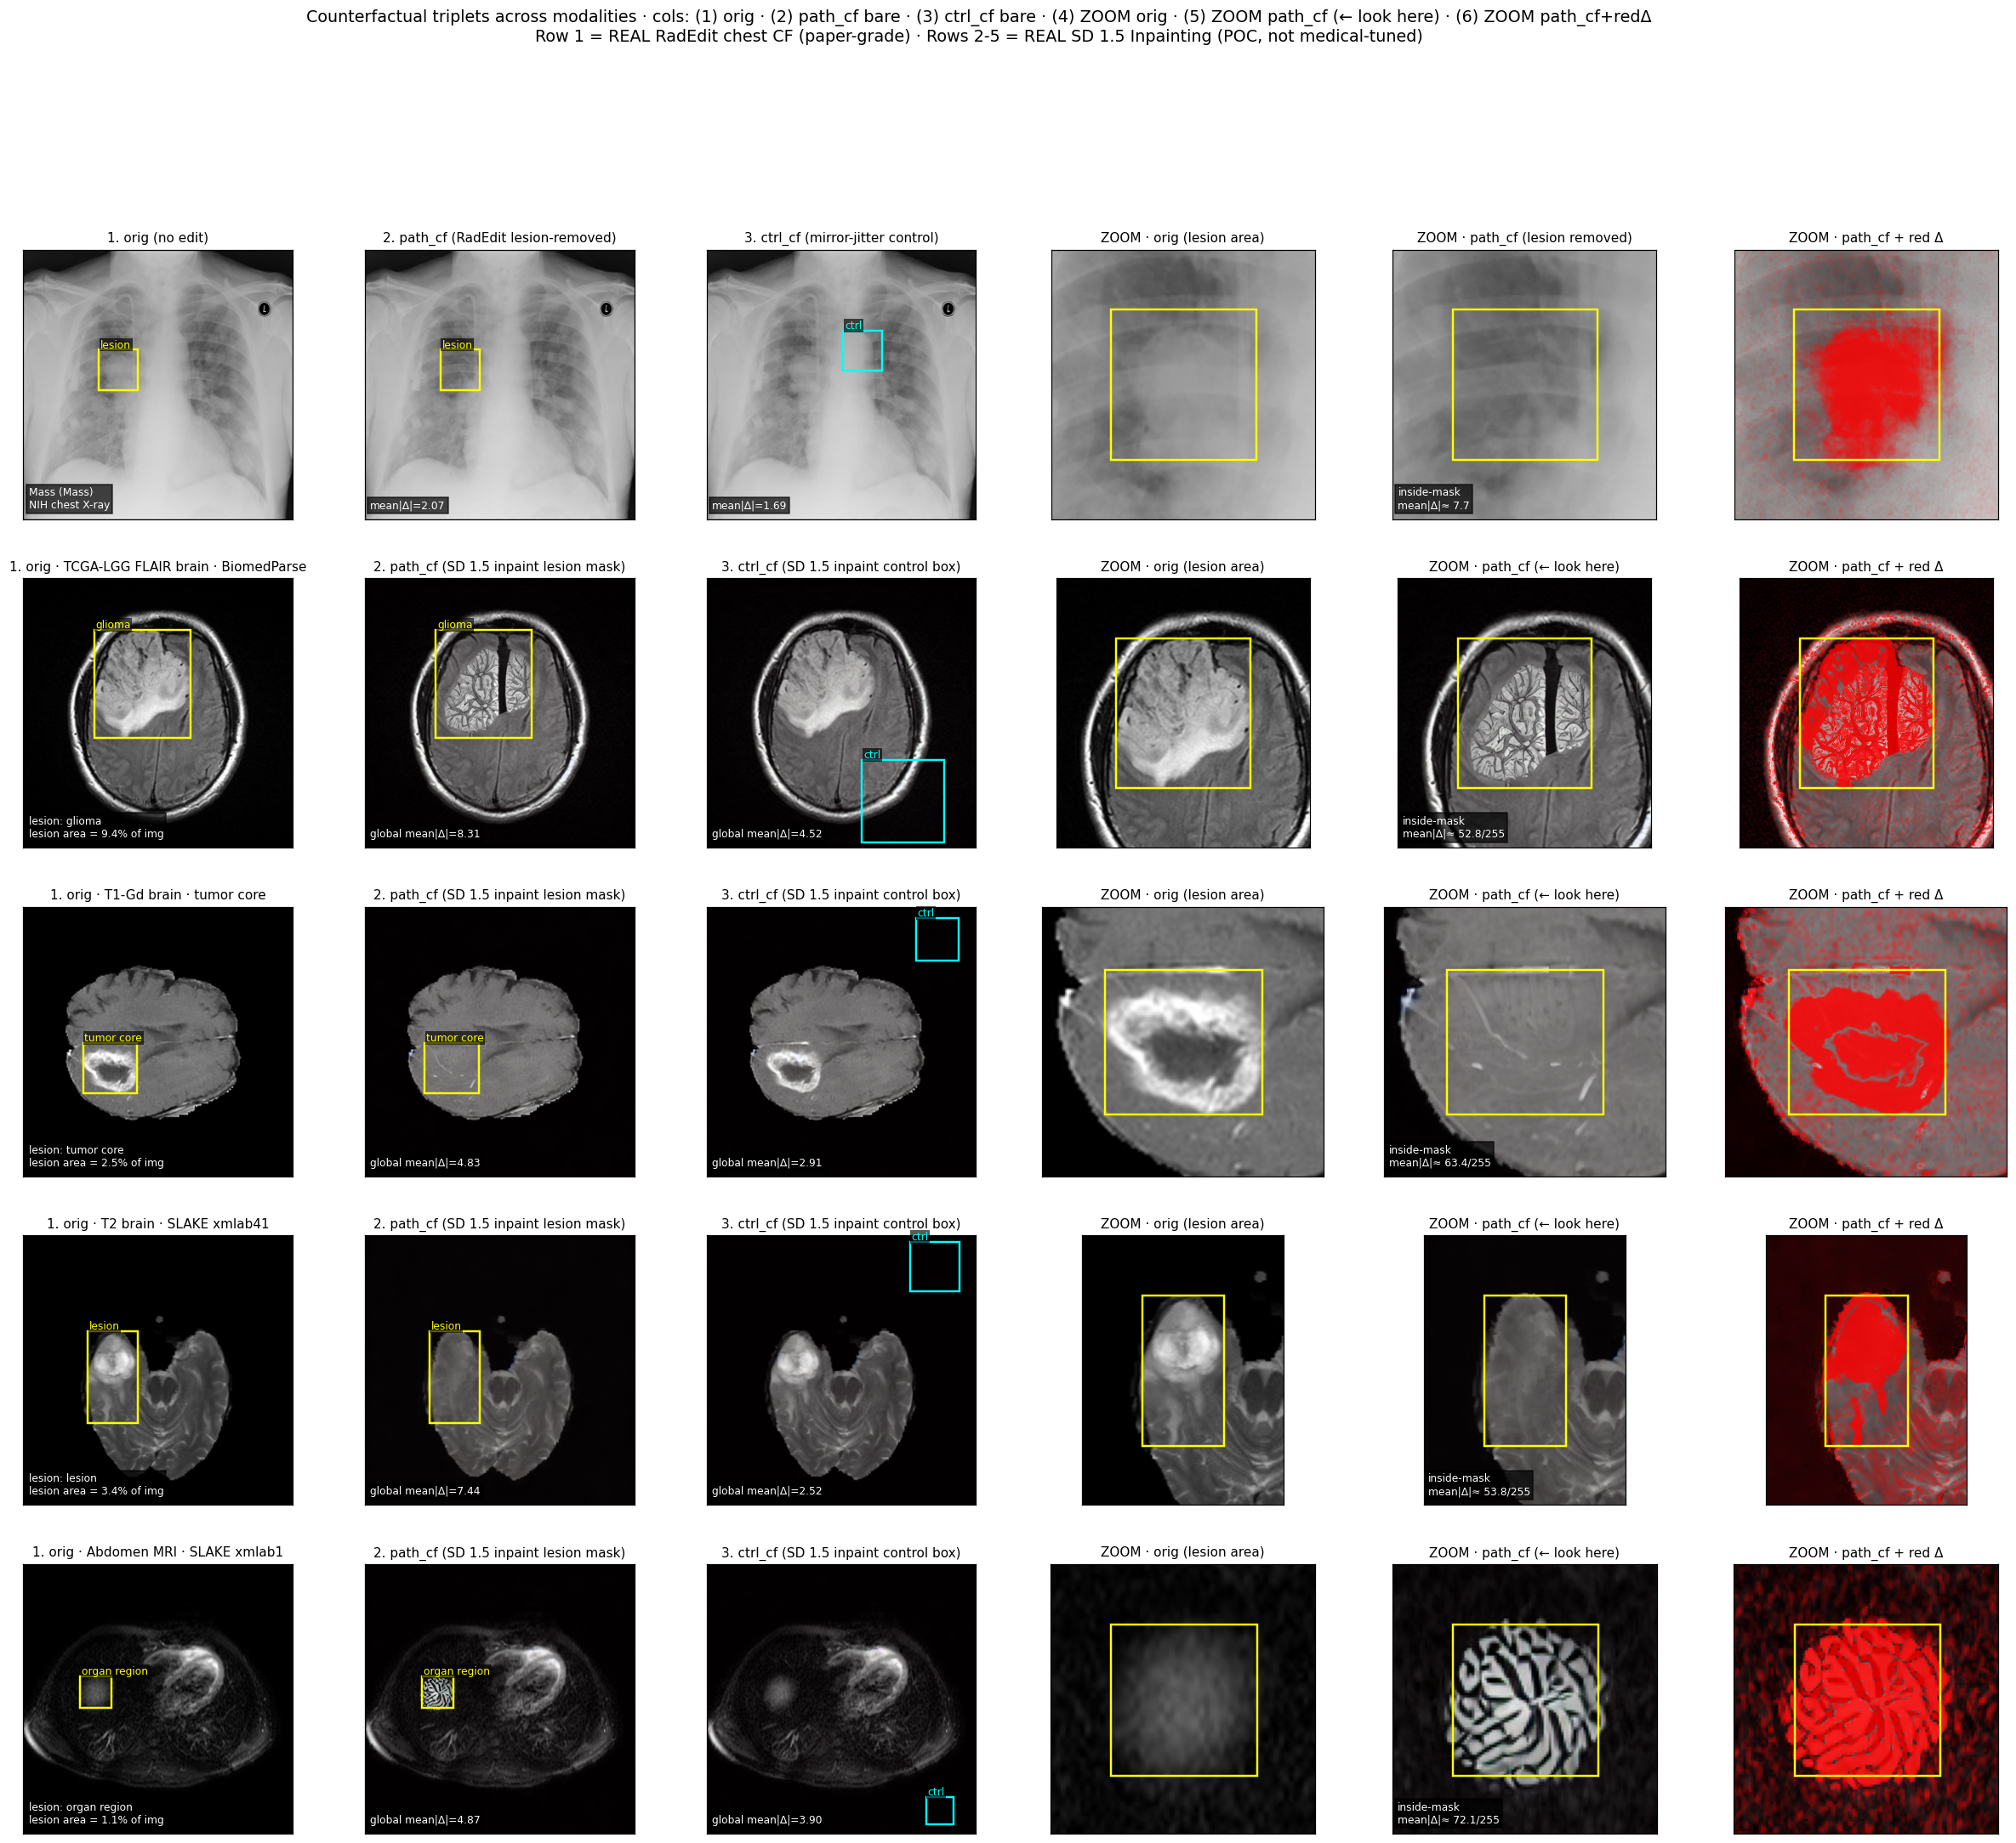Screen dimensions: 2016x1843
Task: Open the FLAIR brain path_cf inpainted image
Action: (x=500, y=713)
